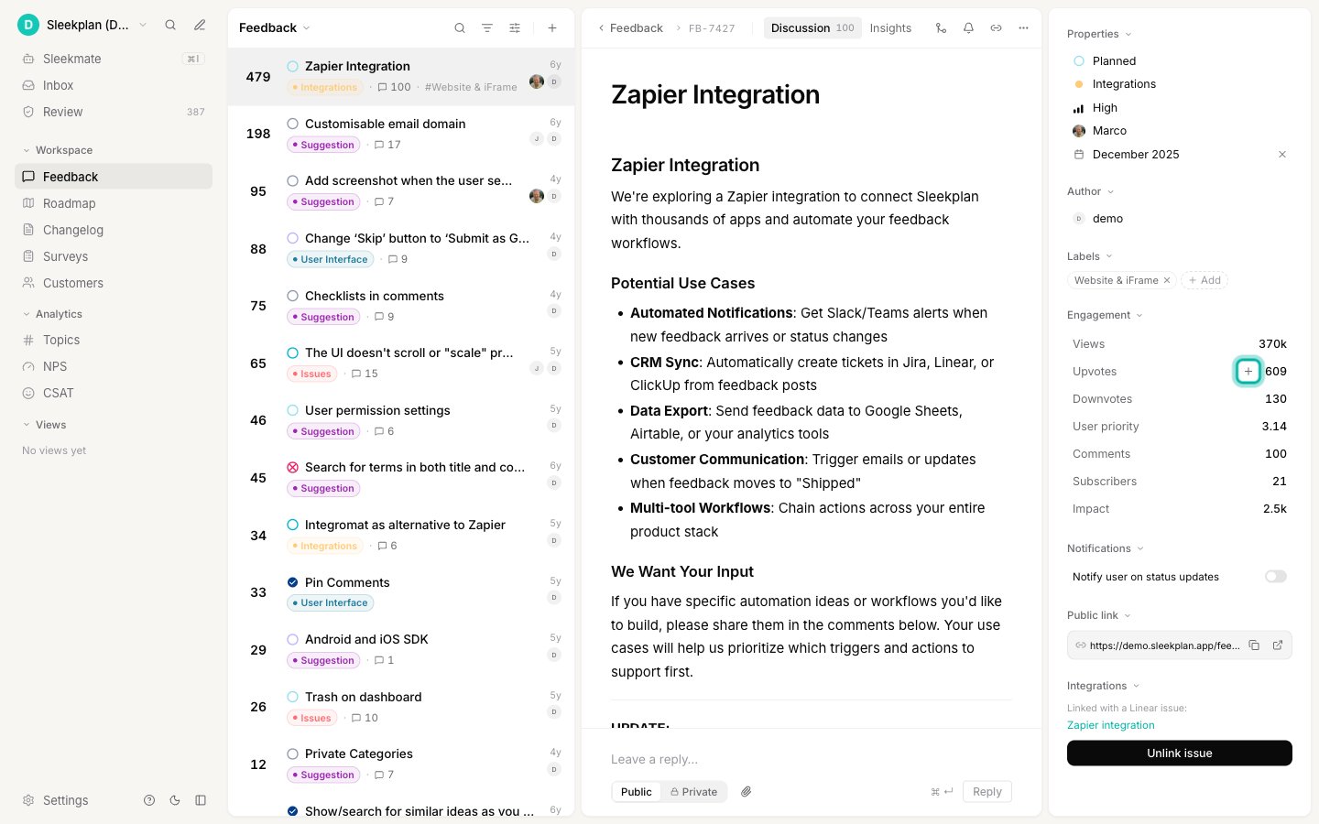Click the compose new post pencil icon

click(200, 25)
